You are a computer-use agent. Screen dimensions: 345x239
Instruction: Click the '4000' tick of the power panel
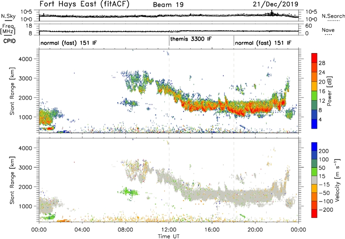[x=25, y=59]
